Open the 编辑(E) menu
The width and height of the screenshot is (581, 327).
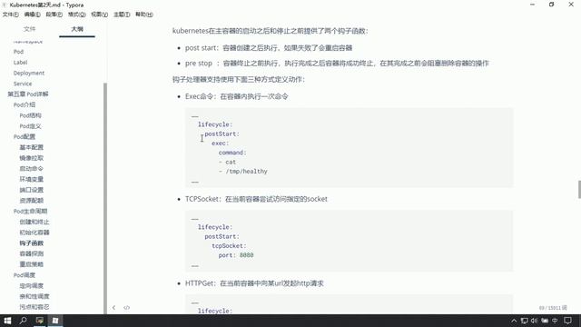(33, 15)
